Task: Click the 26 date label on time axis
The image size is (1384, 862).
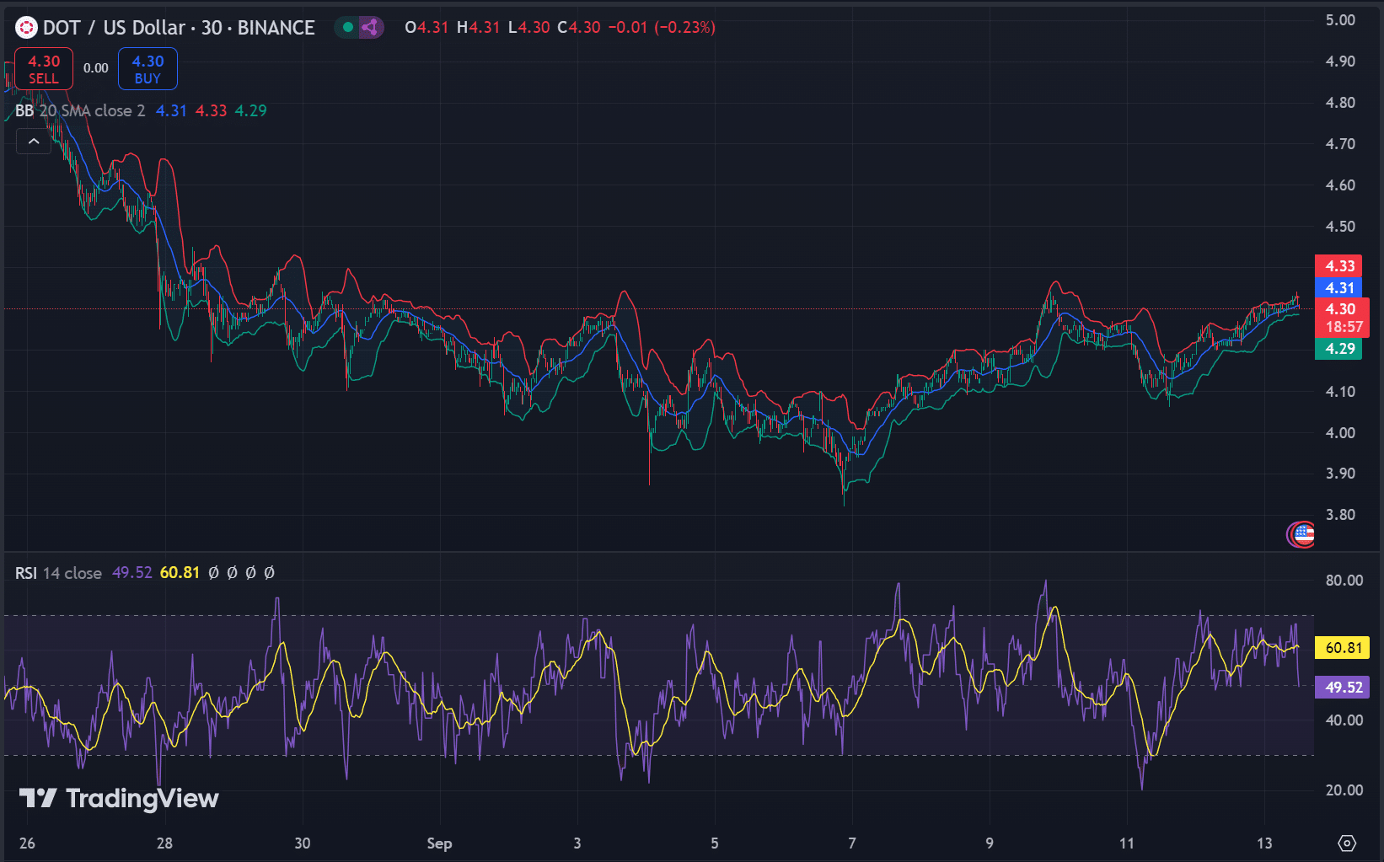Action: click(x=27, y=843)
